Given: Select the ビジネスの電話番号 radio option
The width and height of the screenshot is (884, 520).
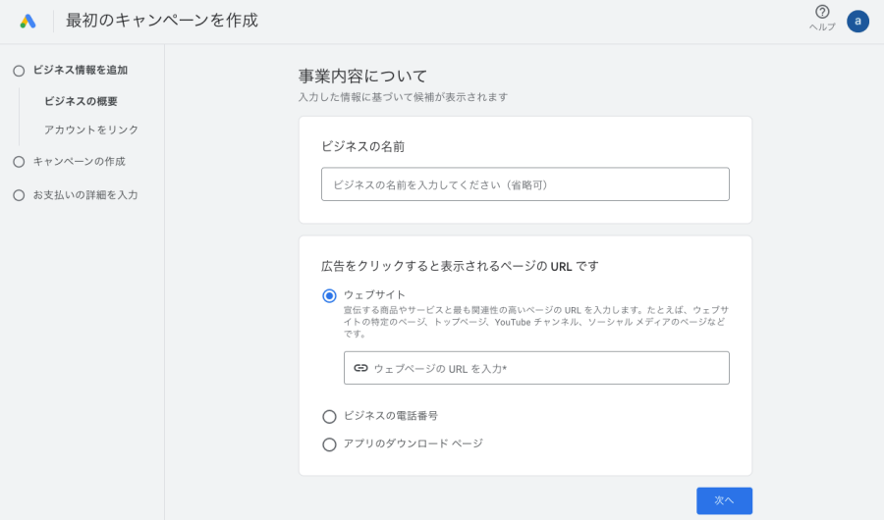Looking at the screenshot, I should click(329, 417).
